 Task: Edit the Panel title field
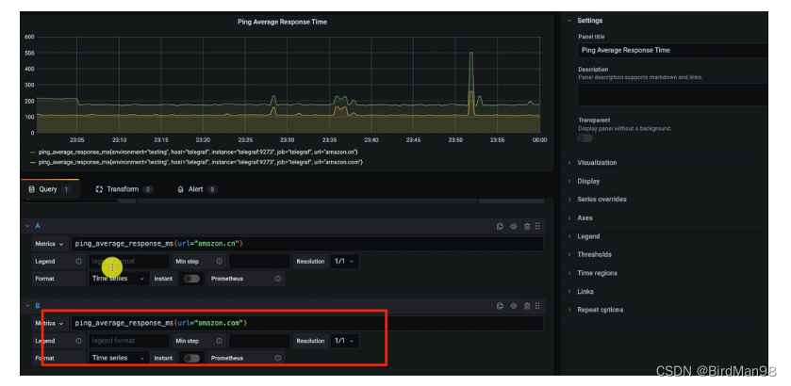tap(673, 51)
